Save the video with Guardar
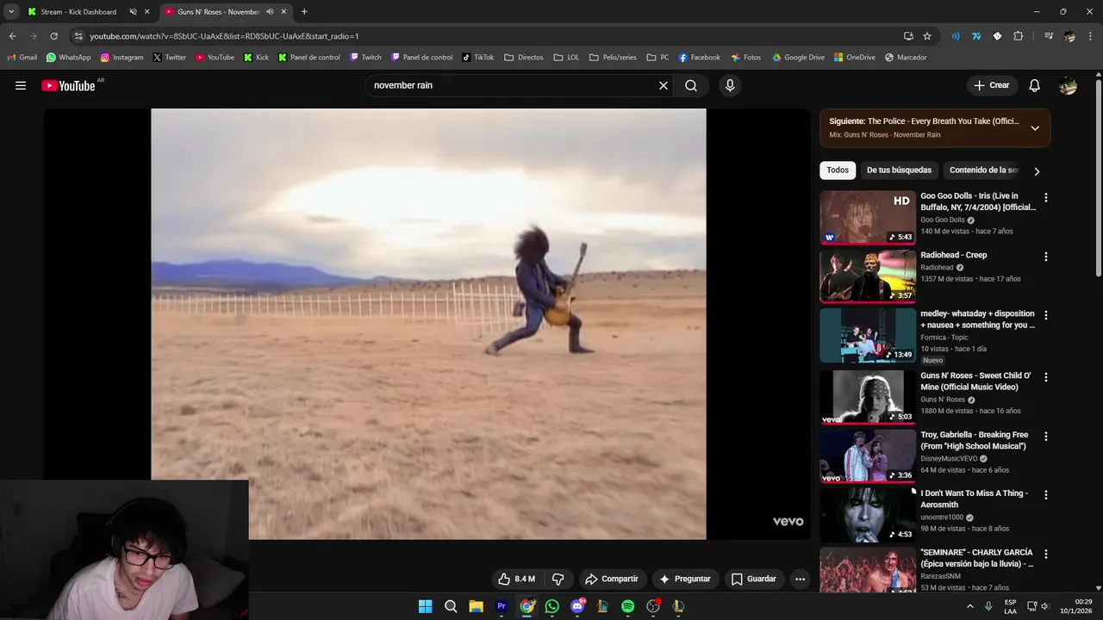The image size is (1103, 620). [x=754, y=579]
